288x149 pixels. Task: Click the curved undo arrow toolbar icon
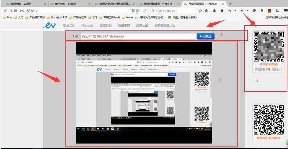[230, 11]
